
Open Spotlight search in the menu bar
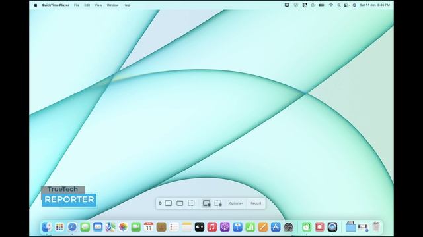point(339,5)
